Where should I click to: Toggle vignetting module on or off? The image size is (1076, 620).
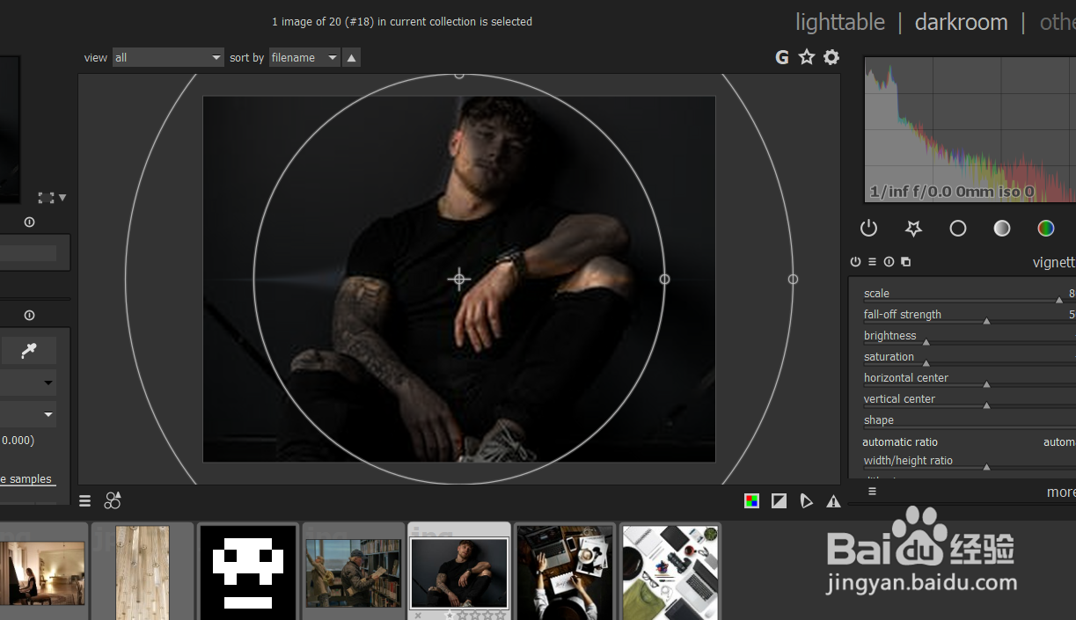(x=855, y=262)
